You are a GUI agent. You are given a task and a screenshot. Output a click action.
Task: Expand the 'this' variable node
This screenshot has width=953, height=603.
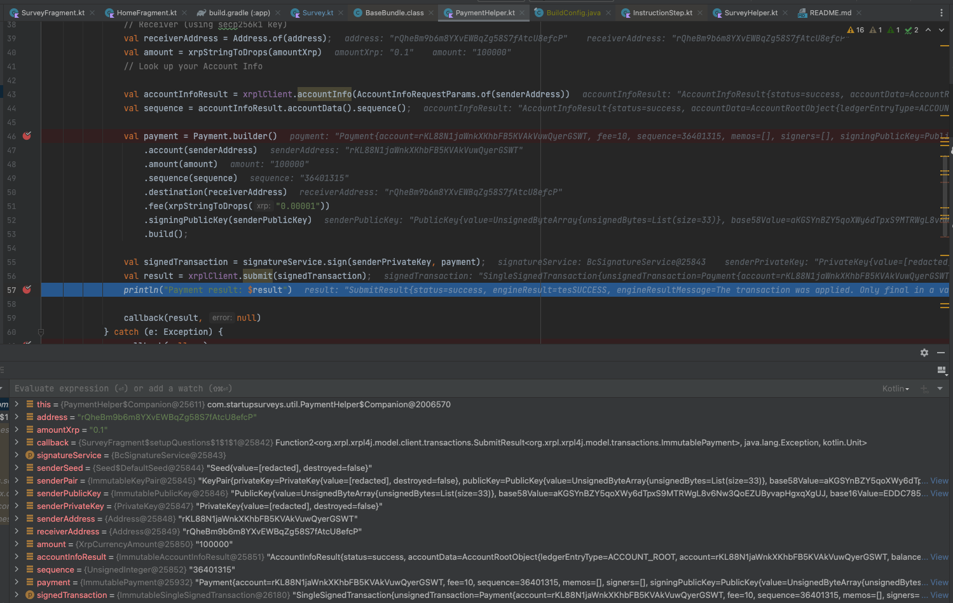(17, 404)
